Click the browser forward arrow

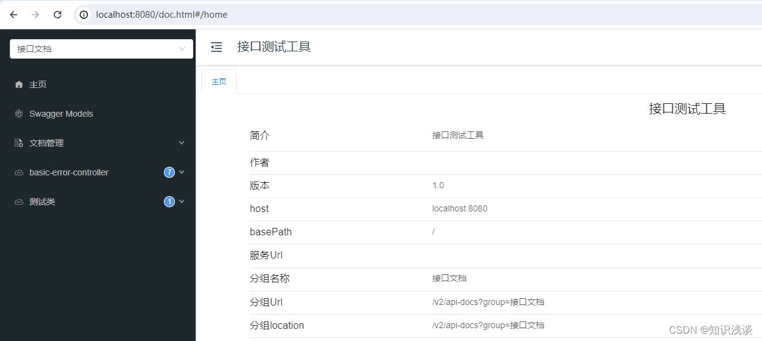[x=35, y=15]
